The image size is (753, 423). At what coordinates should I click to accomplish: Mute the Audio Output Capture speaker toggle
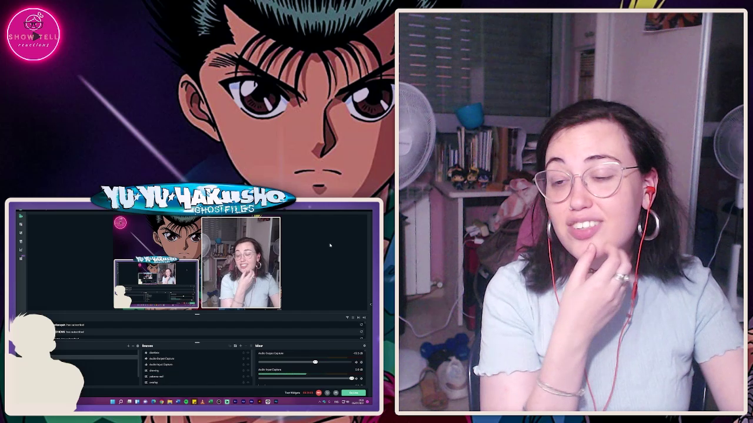356,362
